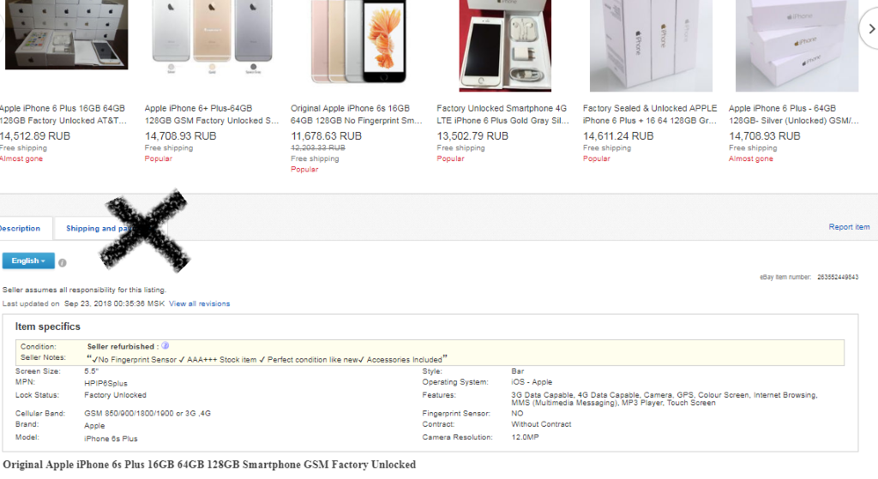Click the Apple iPhone 6 Plus 16GB 64GB title
Image resolution: width=878 pixels, height=479 pixels.
click(x=63, y=115)
